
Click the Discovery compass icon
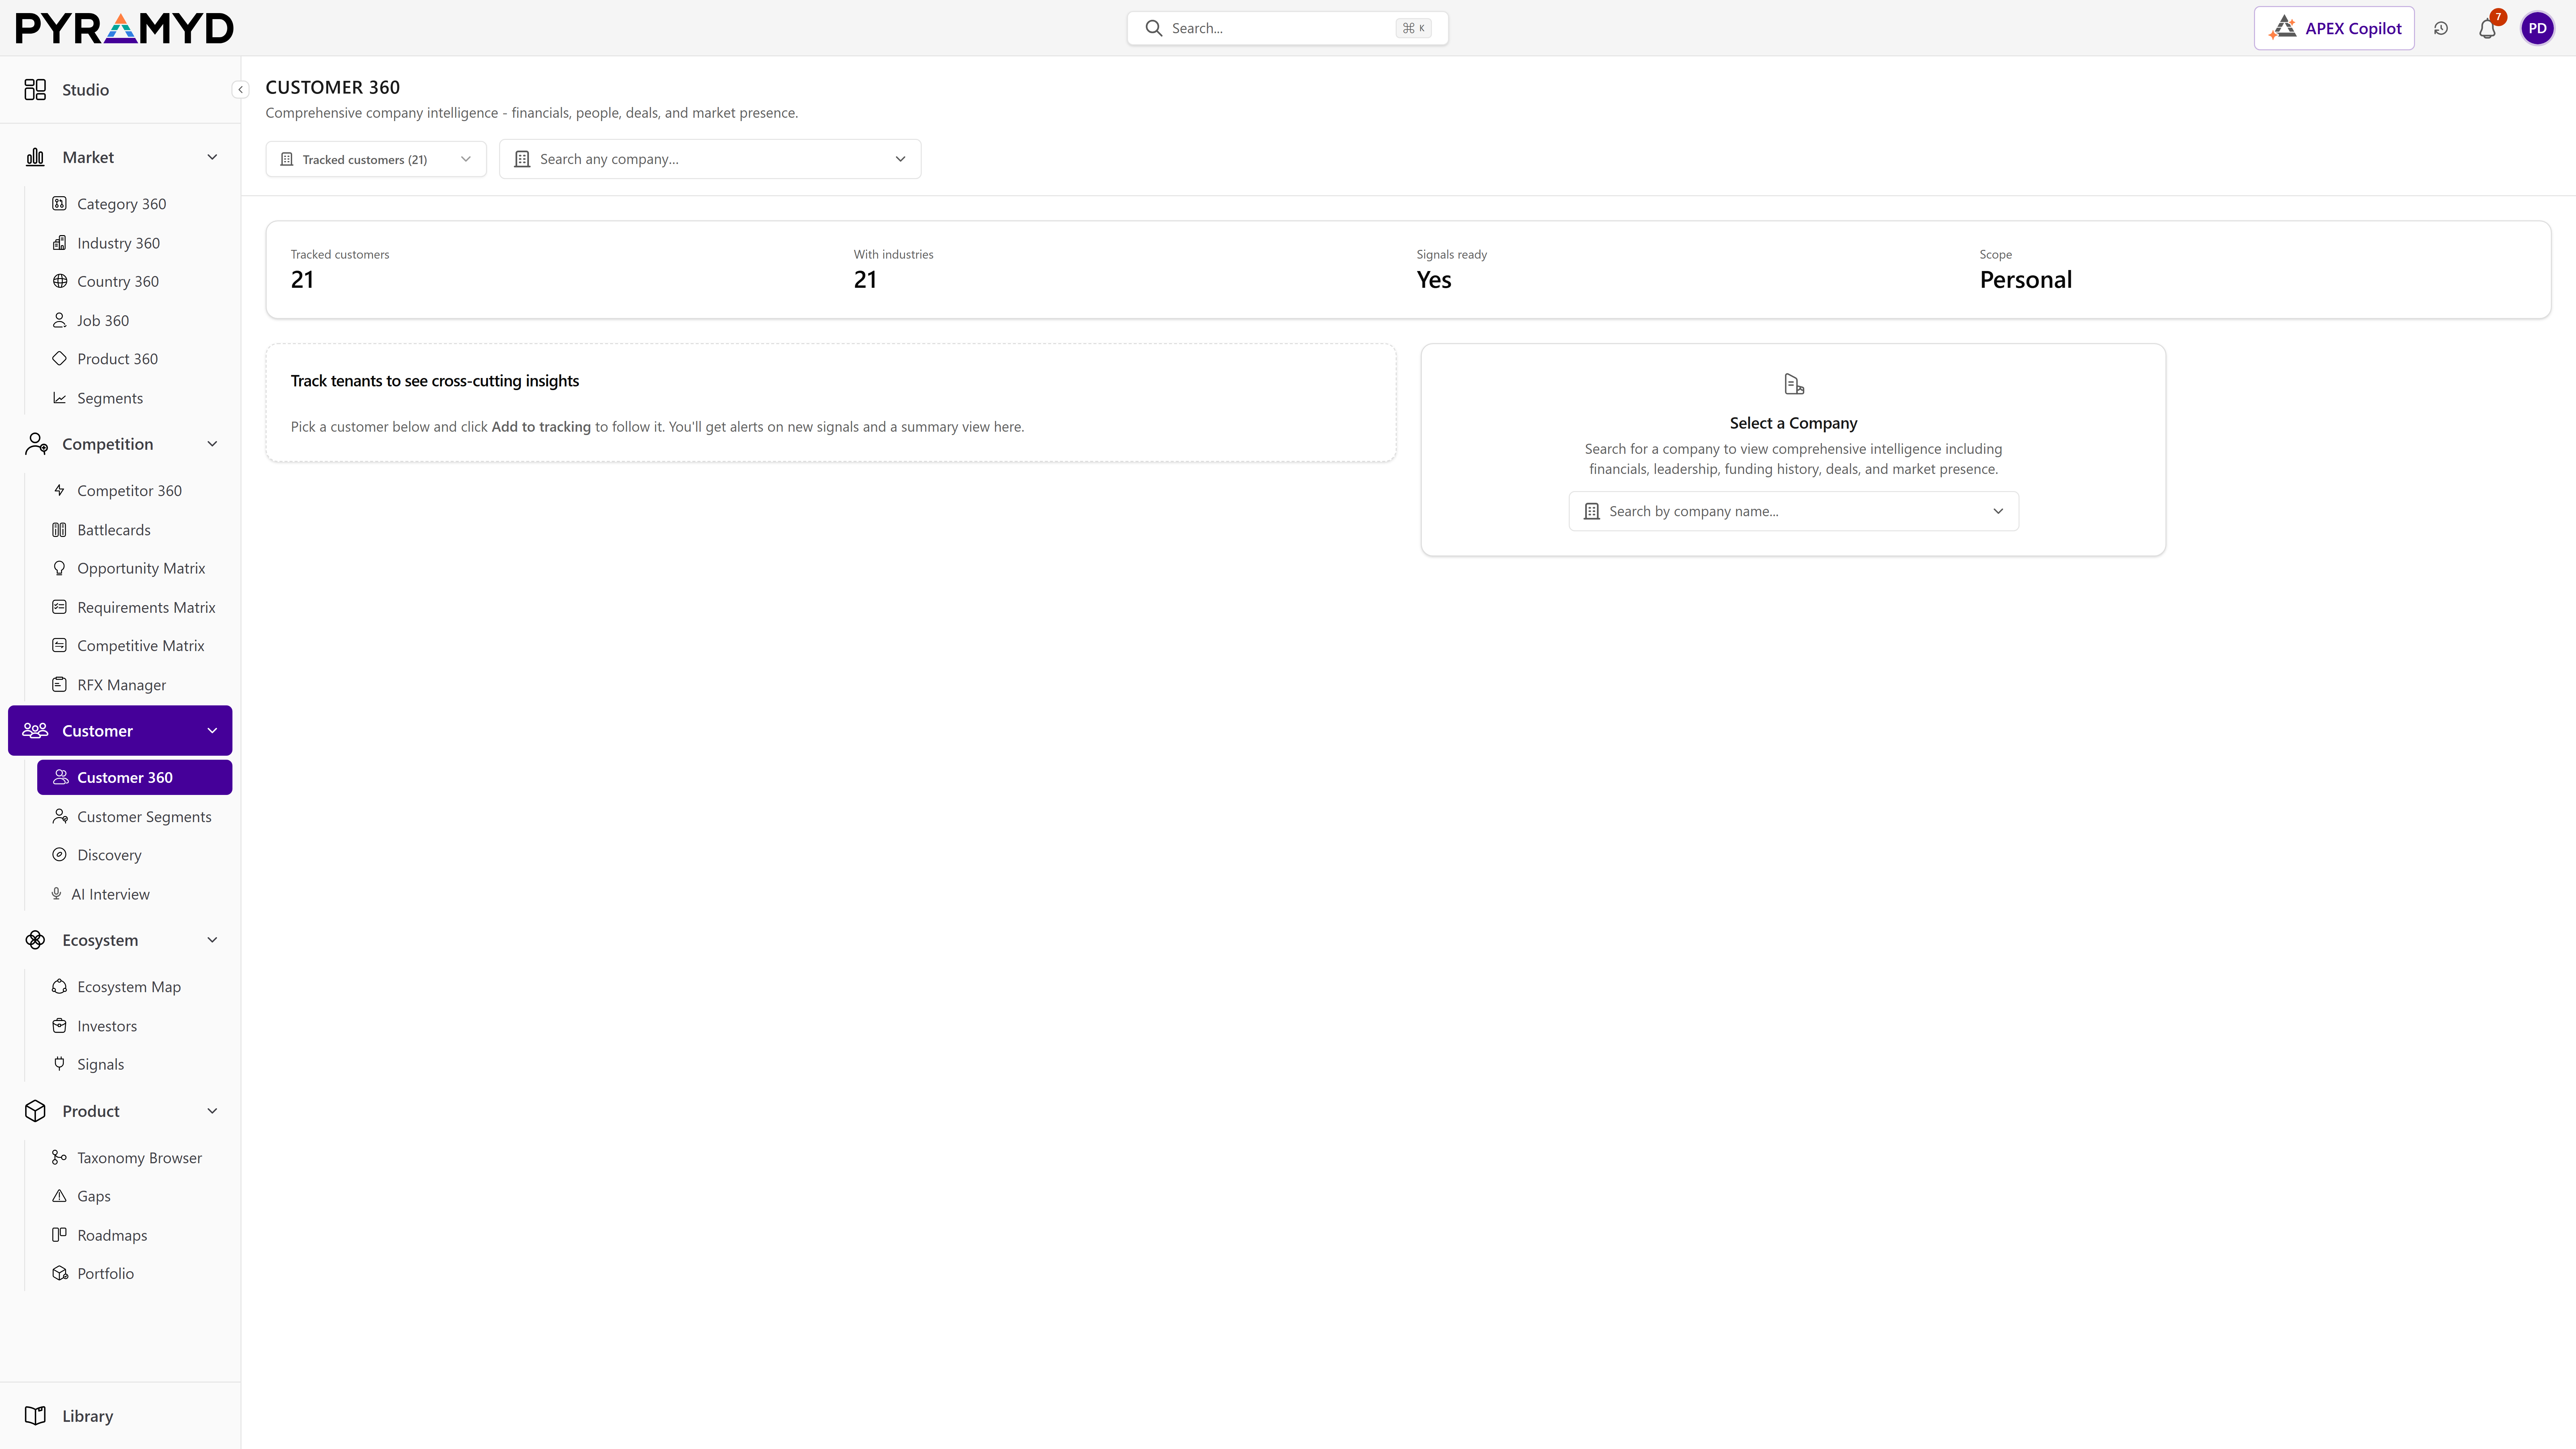60,855
